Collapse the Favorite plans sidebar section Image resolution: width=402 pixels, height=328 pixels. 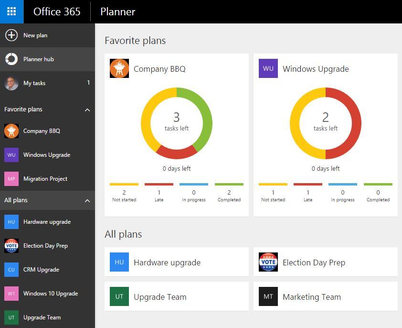[x=87, y=110]
